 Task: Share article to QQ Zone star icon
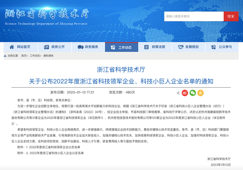click(x=200, y=93)
